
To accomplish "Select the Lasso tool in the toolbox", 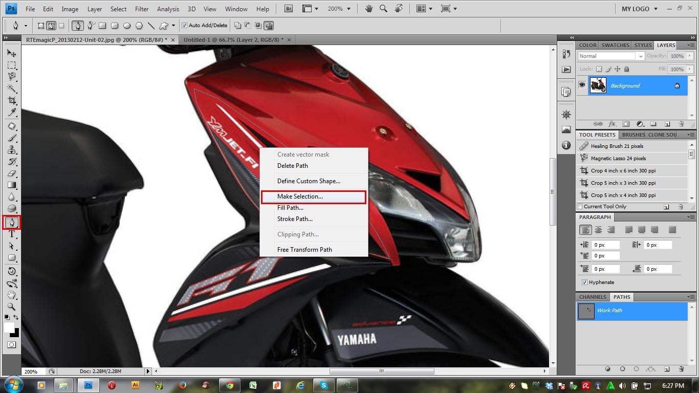I will [x=11, y=77].
